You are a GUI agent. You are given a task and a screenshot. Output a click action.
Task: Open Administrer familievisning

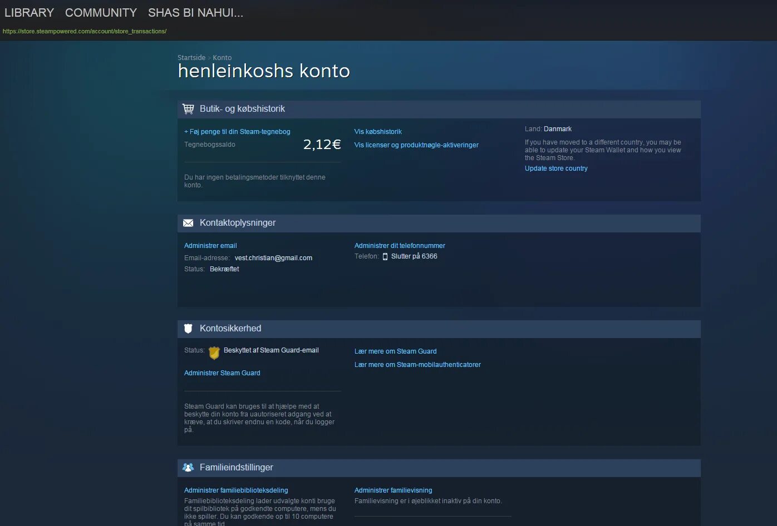(x=393, y=490)
